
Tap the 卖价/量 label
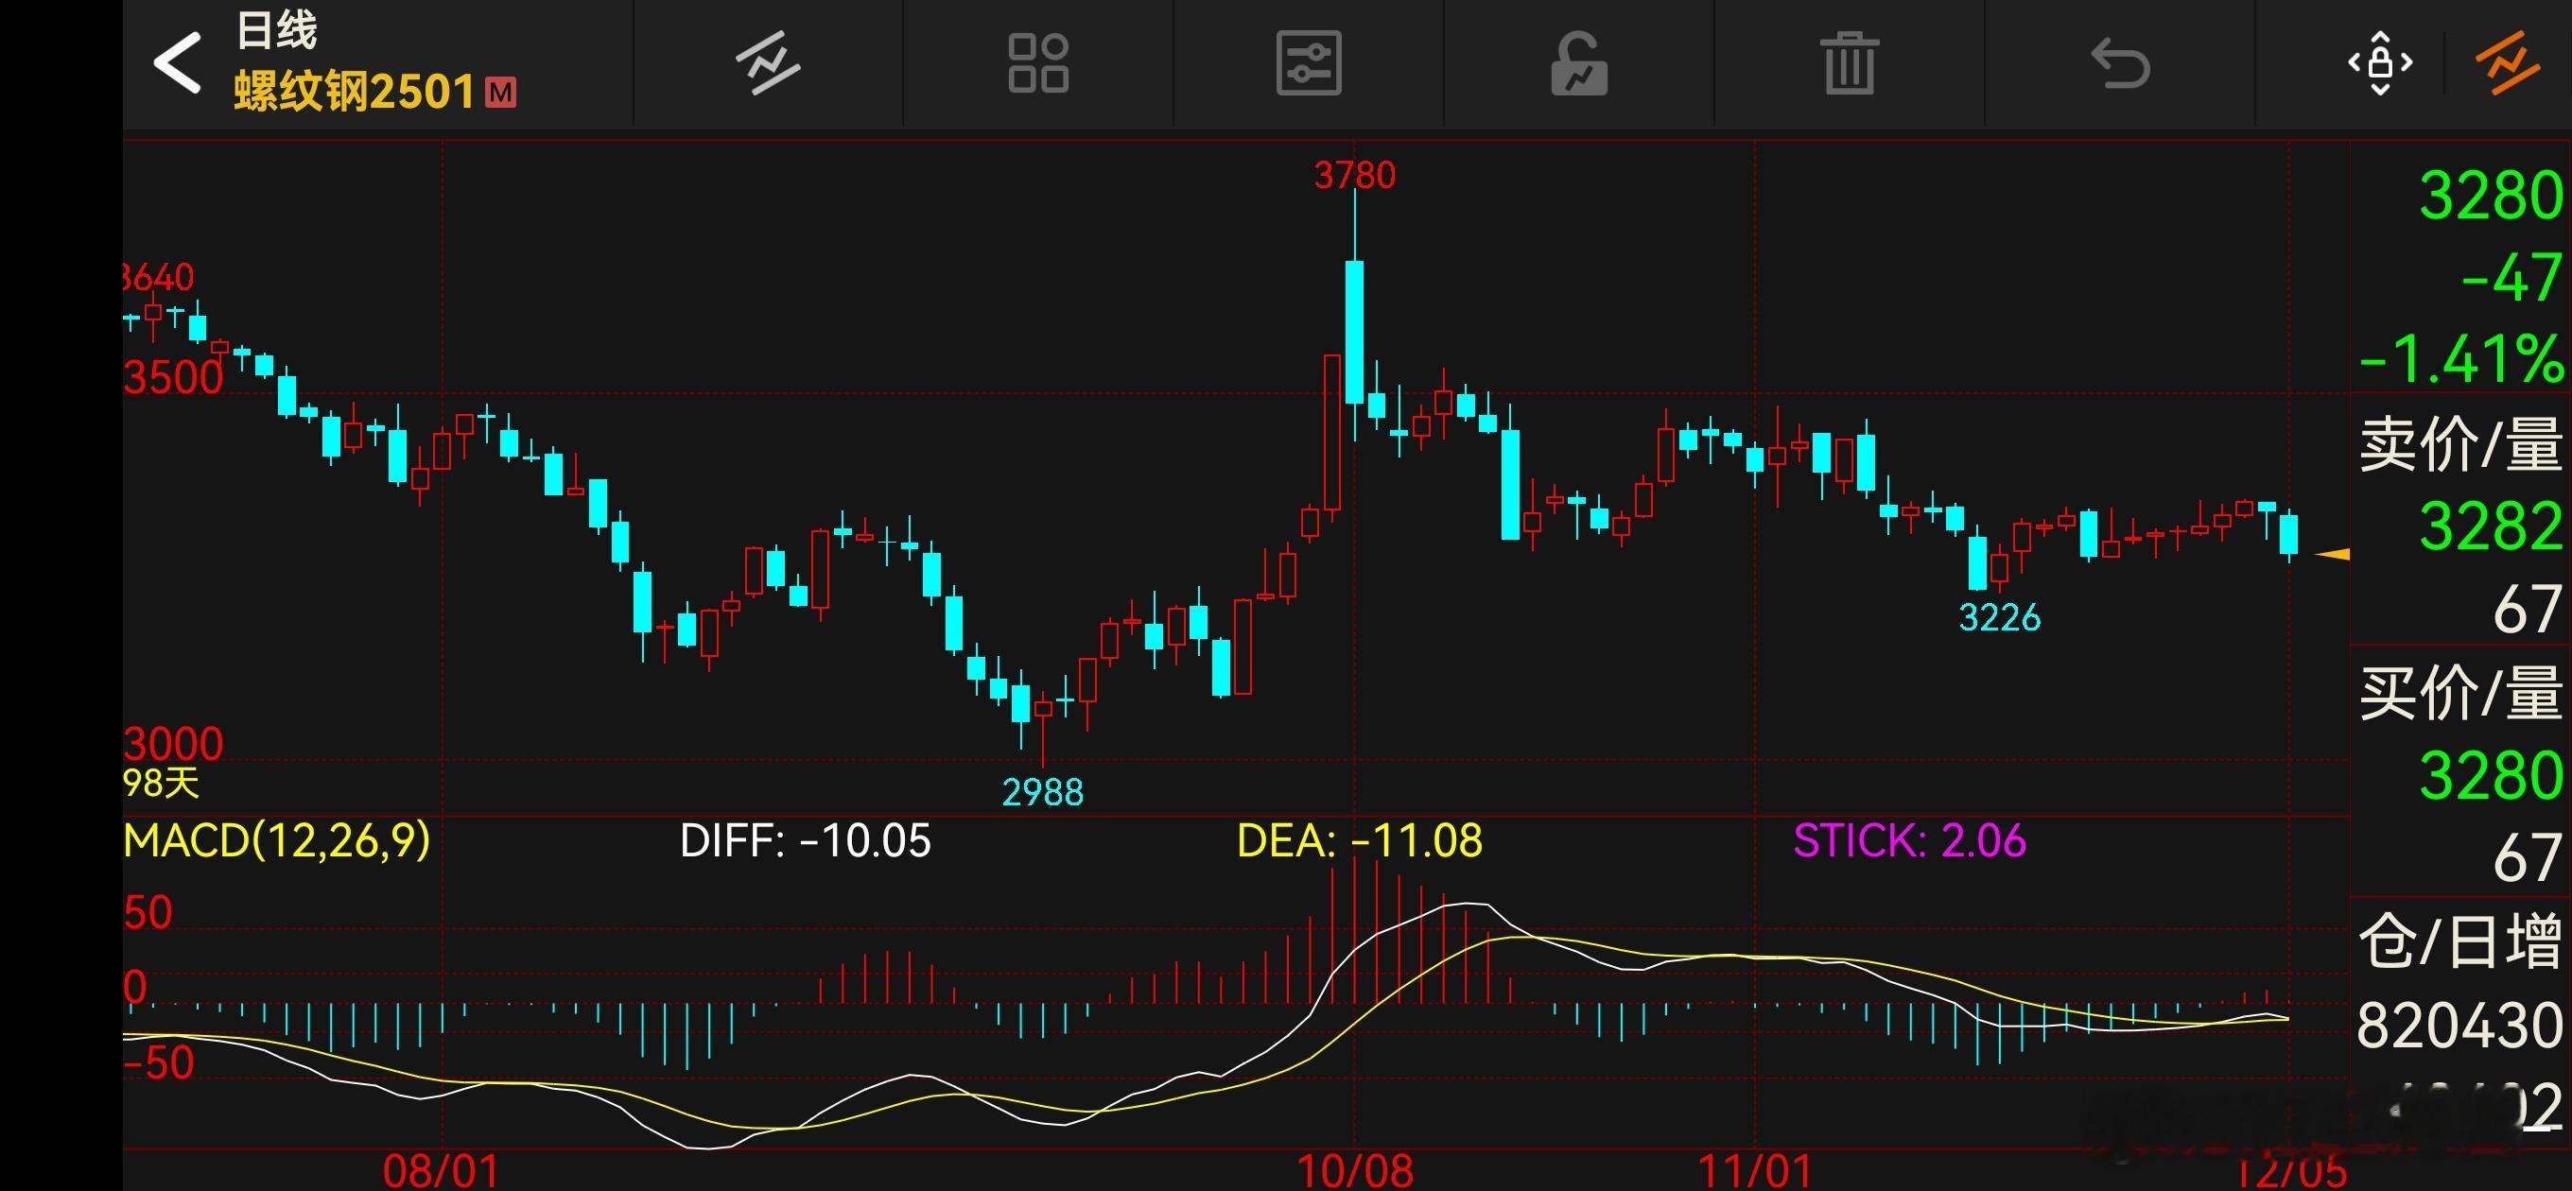[2460, 444]
